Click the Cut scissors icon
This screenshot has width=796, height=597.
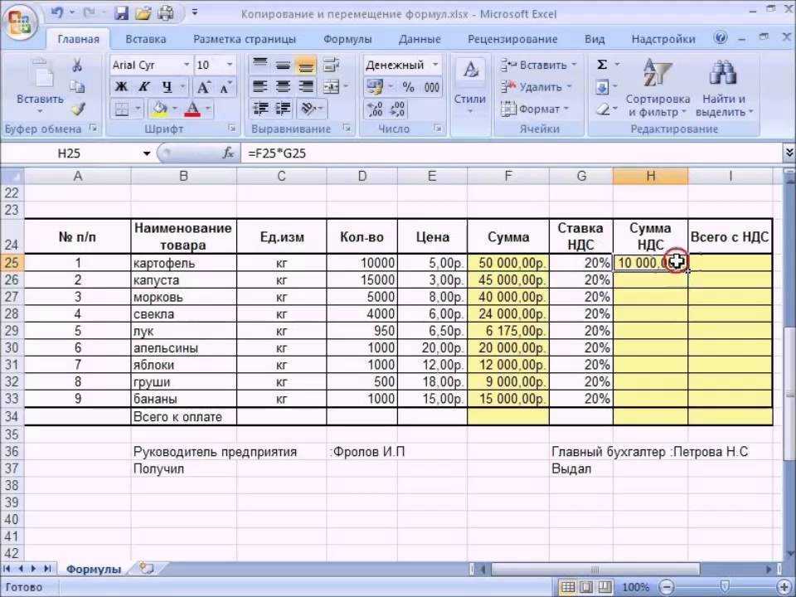[x=77, y=65]
